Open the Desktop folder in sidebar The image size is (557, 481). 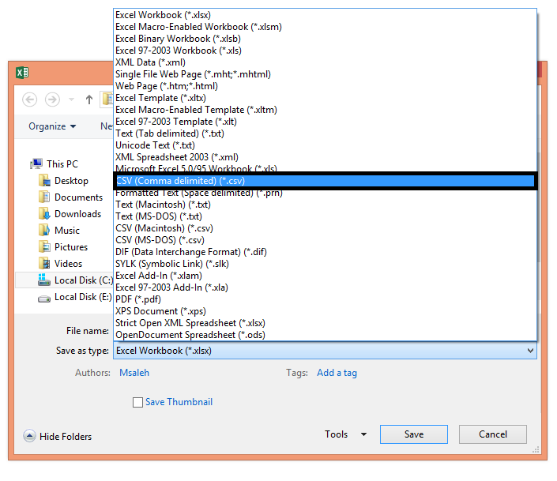point(70,181)
